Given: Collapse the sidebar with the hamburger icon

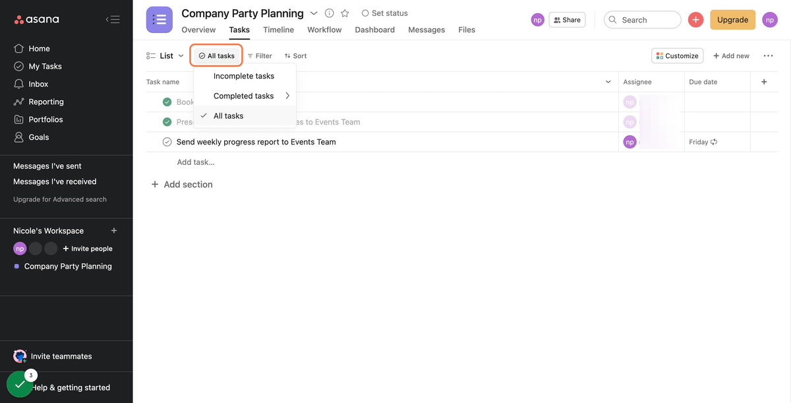Looking at the screenshot, I should [x=113, y=20].
